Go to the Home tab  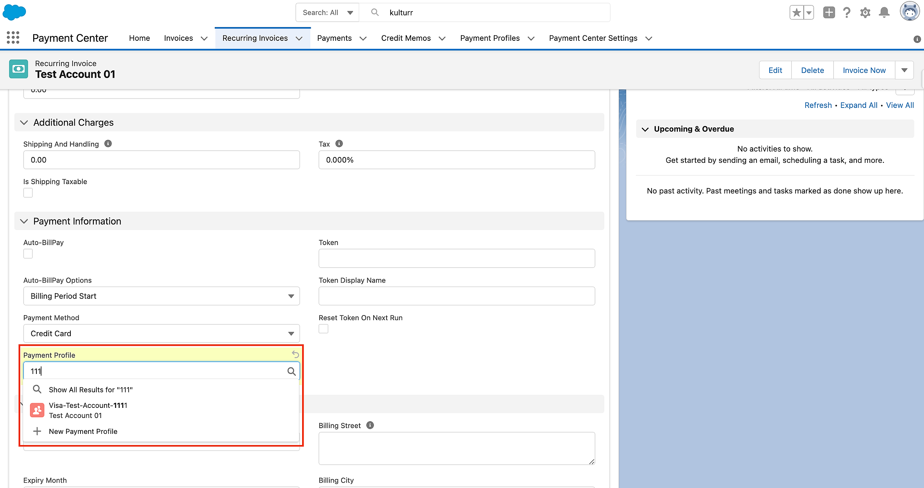coord(139,38)
